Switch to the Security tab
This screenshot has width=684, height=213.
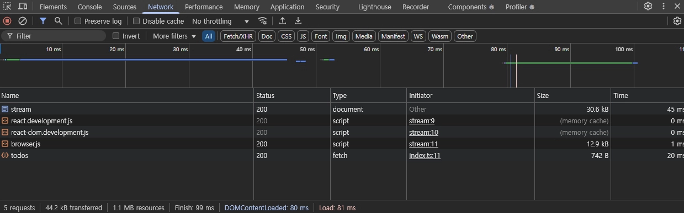[x=327, y=7]
